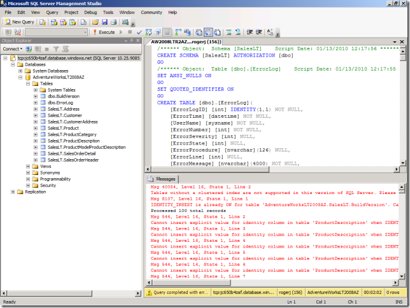Open the active files dropdown arrow
Viewport: 410px width, 308px height.
tap(395, 42)
